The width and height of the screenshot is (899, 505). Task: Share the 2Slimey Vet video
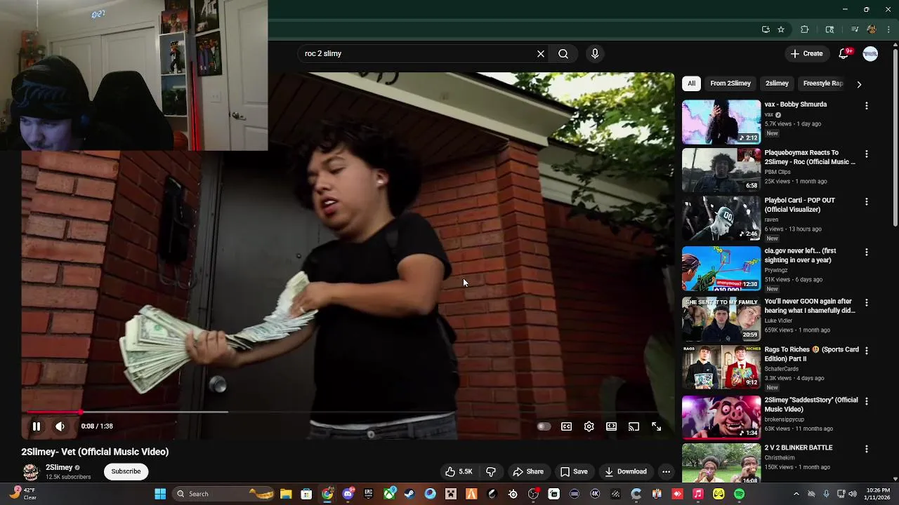point(528,471)
